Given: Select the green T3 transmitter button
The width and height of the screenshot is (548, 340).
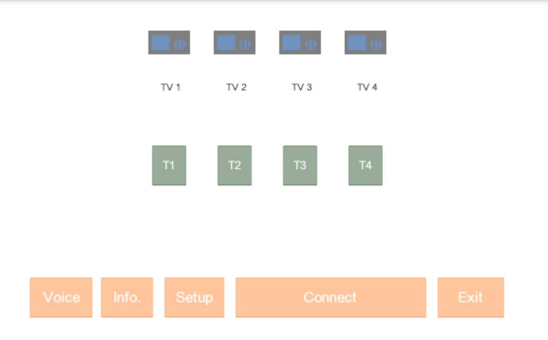Looking at the screenshot, I should (300, 165).
